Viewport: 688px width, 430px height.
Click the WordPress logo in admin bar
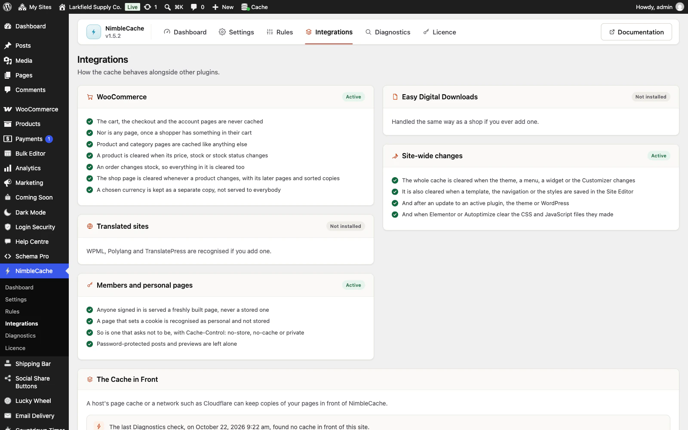pos(7,7)
